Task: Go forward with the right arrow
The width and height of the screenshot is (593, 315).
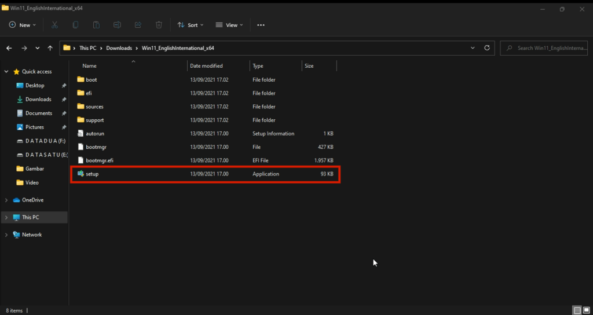Action: coord(24,48)
